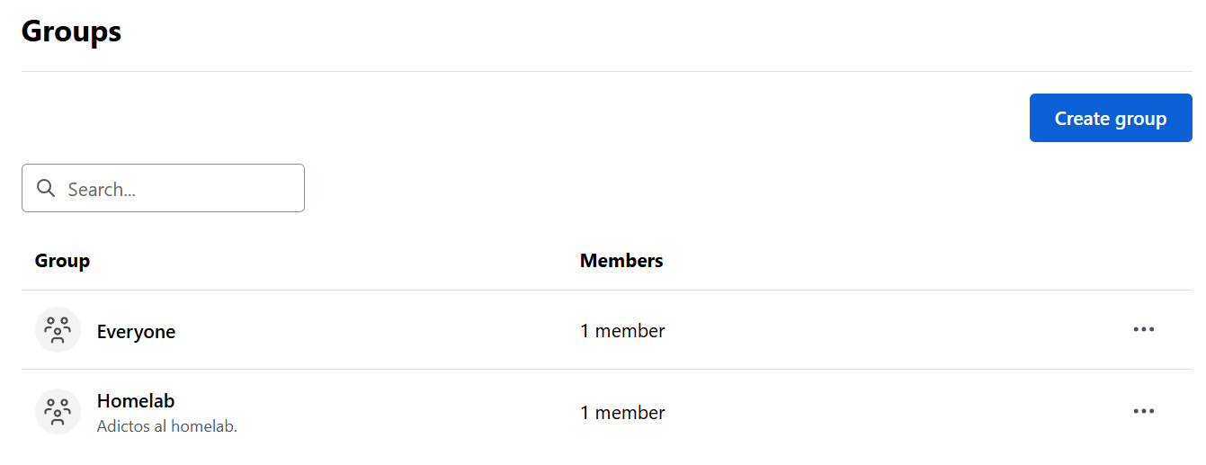Click the Homelab group avatar icon
The height and width of the screenshot is (465, 1206).
pos(58,412)
